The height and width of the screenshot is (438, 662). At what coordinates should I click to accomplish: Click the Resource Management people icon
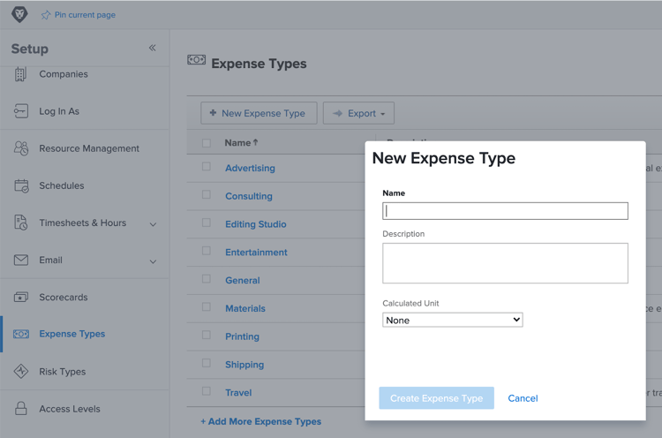pyautogui.click(x=21, y=148)
